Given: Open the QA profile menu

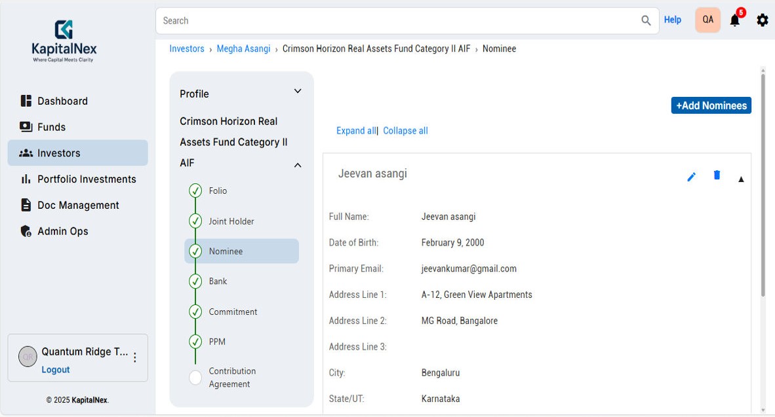Looking at the screenshot, I should (x=707, y=20).
